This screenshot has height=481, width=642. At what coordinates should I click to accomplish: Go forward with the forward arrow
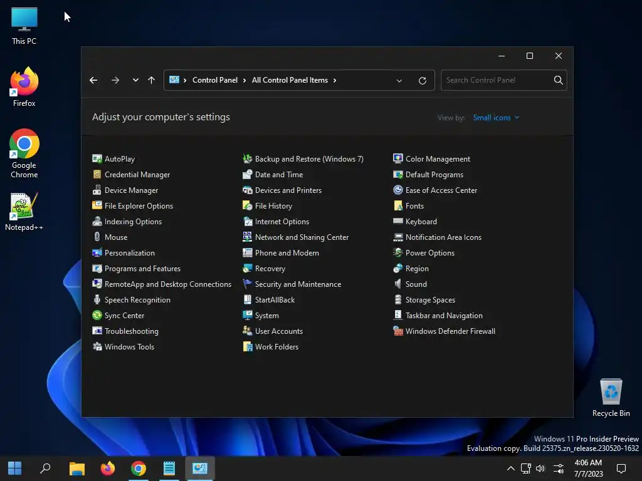[x=115, y=80]
